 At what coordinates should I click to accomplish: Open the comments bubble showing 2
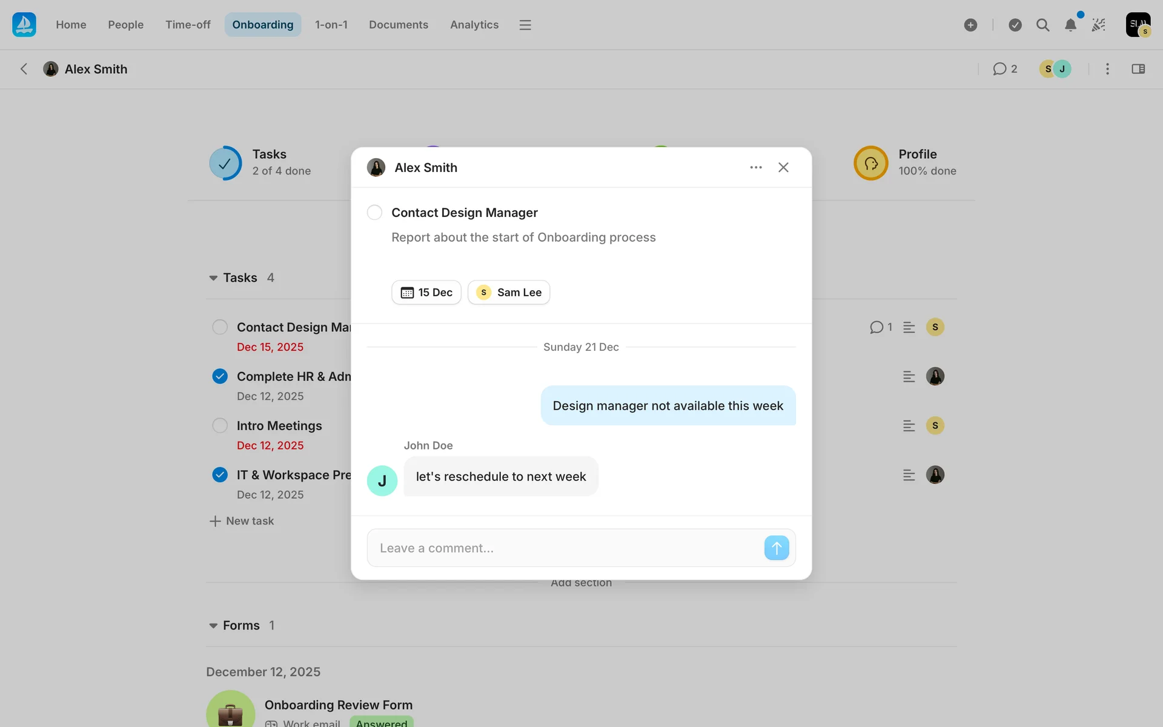[x=1005, y=69]
